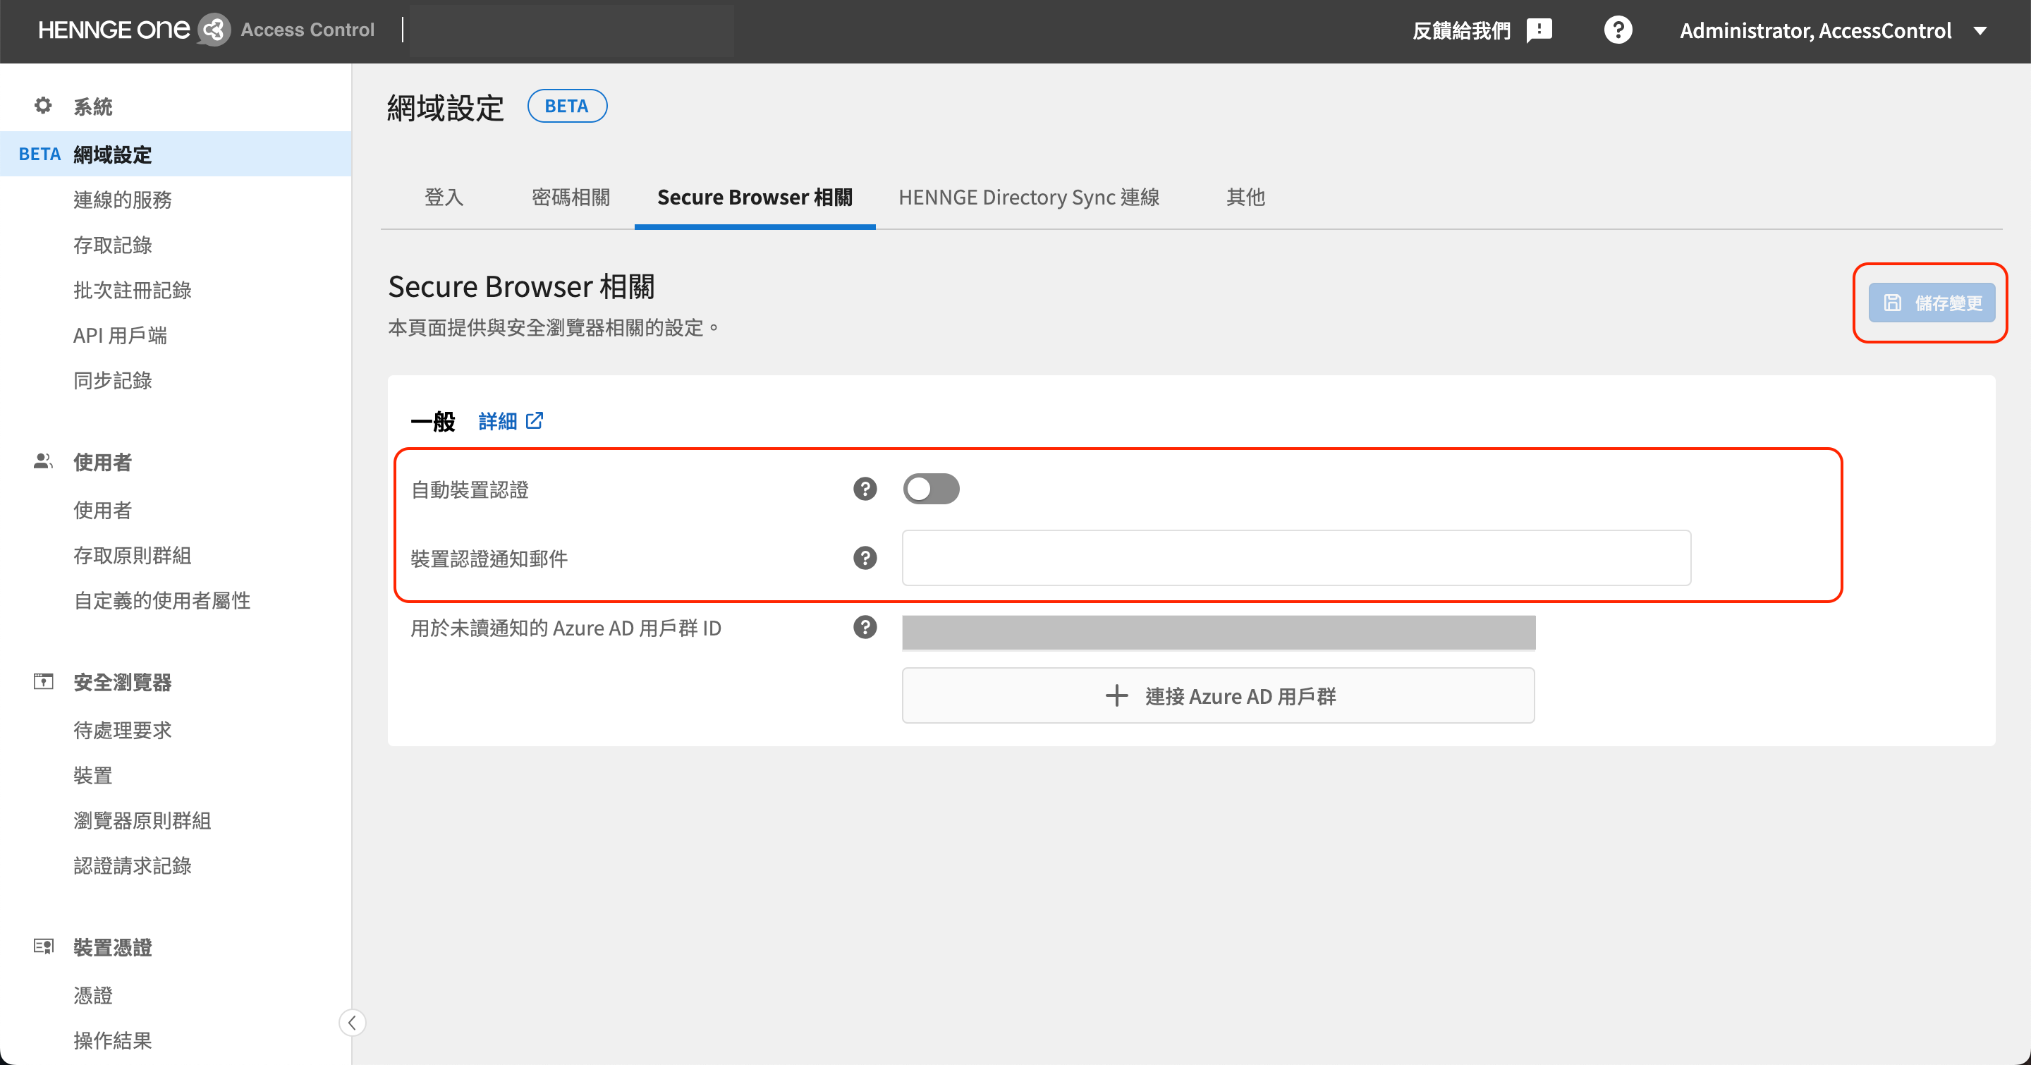Click the users icon next to 使用者 heading
The height and width of the screenshot is (1065, 2031).
point(43,461)
